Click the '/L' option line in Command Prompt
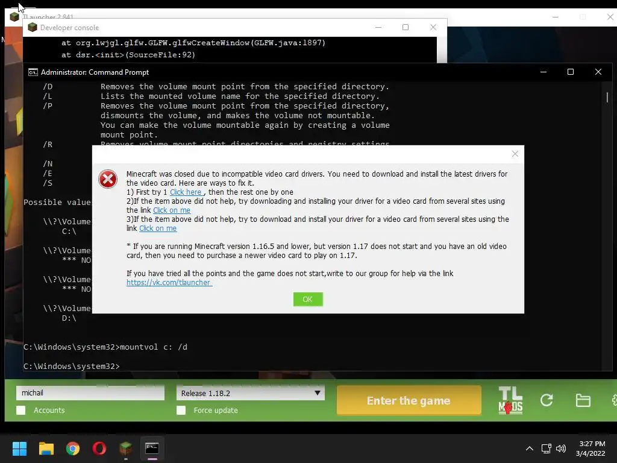Viewport: 617px width, 463px height. pos(211,96)
